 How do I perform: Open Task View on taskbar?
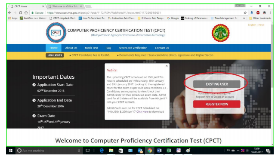[88, 151]
